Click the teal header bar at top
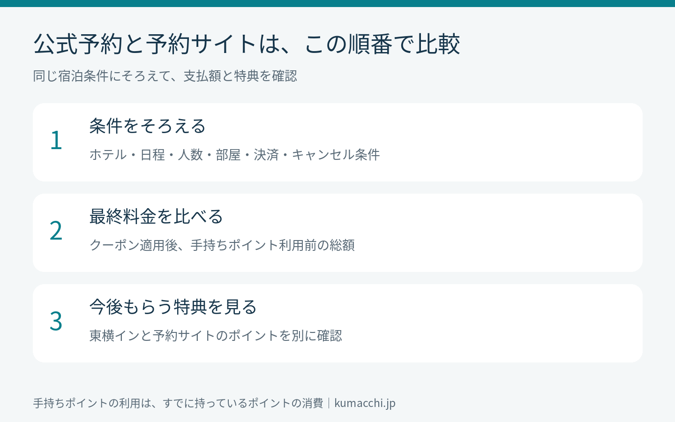Image resolution: width=675 pixels, height=422 pixels. 337,3
